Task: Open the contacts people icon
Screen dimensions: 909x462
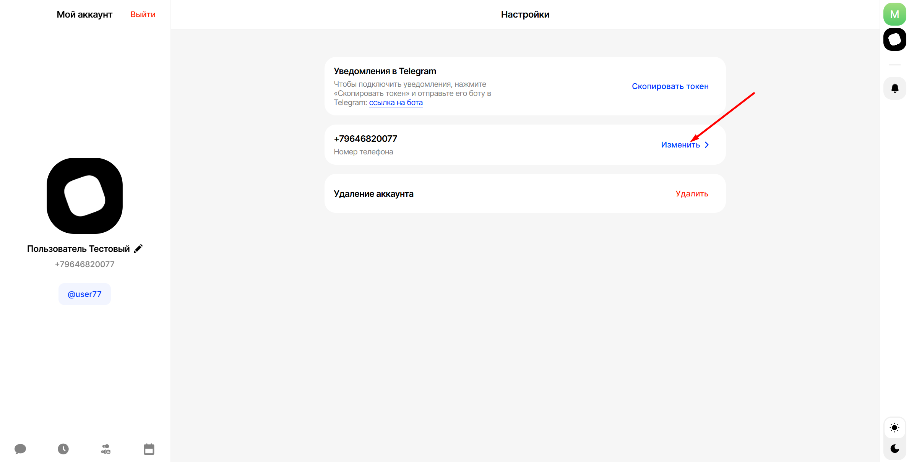Action: coord(106,449)
